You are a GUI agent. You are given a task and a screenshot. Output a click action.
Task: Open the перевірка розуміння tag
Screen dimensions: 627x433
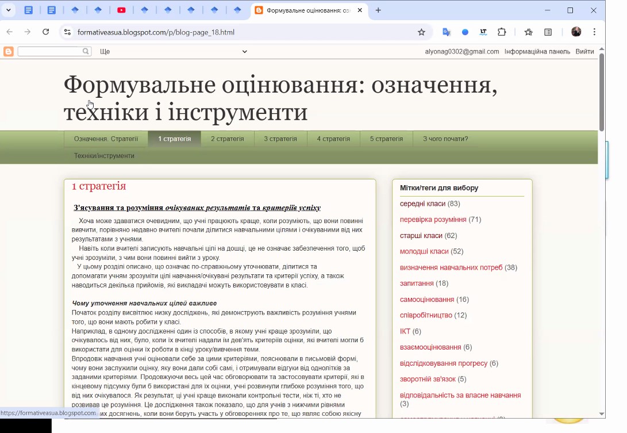433,220
